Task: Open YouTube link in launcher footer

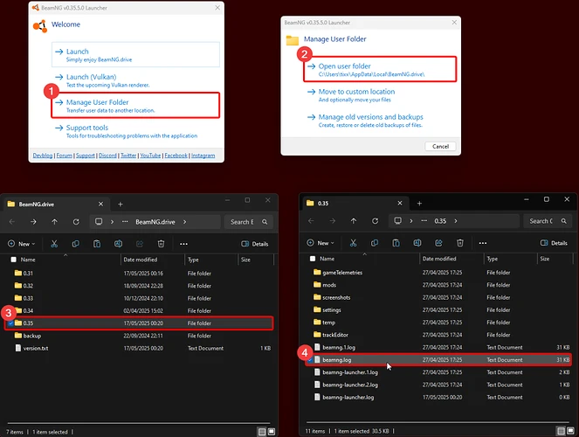Action: point(150,156)
